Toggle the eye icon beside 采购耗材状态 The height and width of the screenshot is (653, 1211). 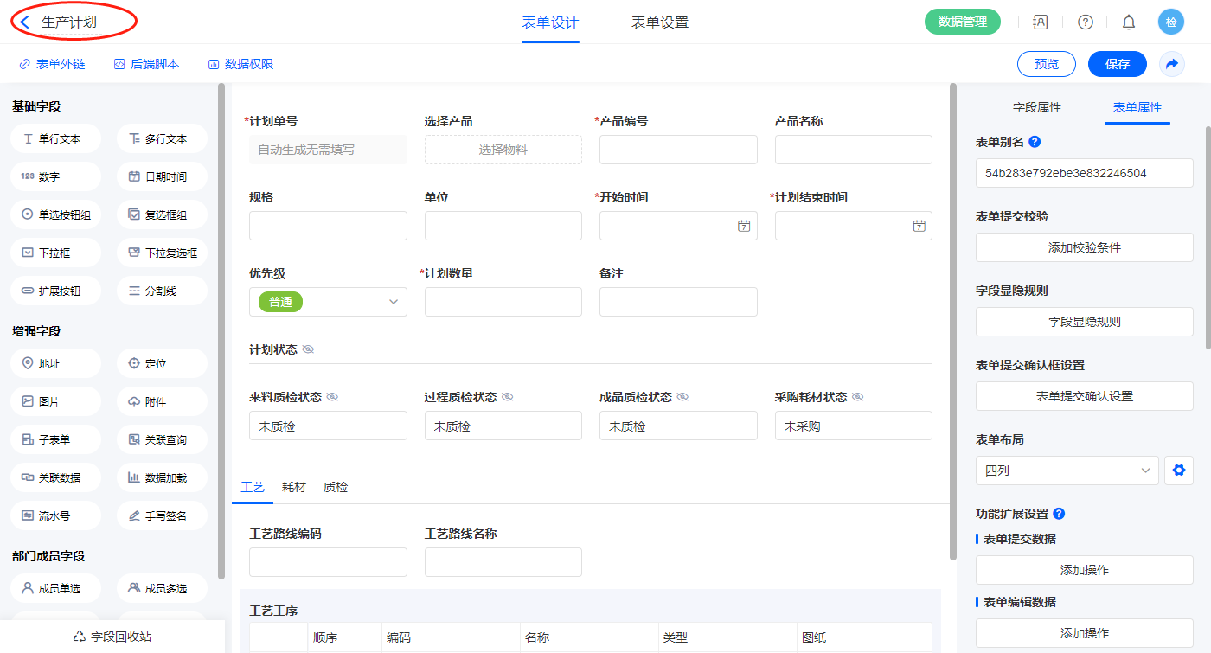pos(857,397)
